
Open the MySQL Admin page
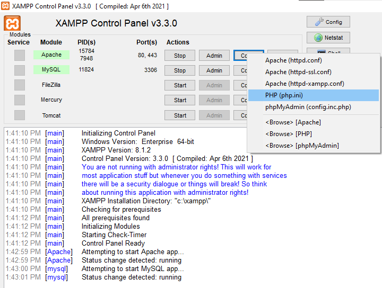tap(214, 70)
